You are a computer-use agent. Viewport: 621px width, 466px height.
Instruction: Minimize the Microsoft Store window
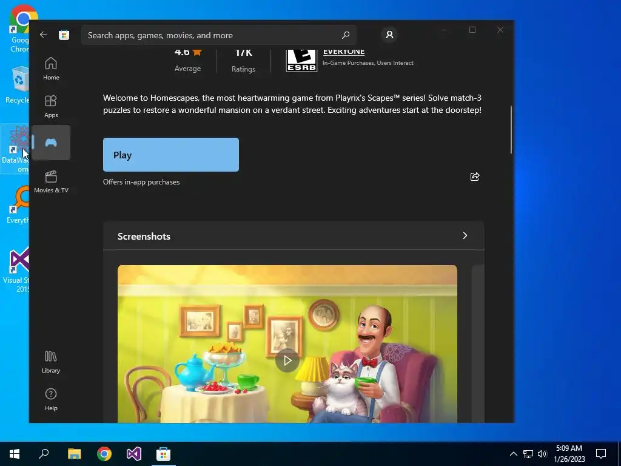click(x=445, y=30)
